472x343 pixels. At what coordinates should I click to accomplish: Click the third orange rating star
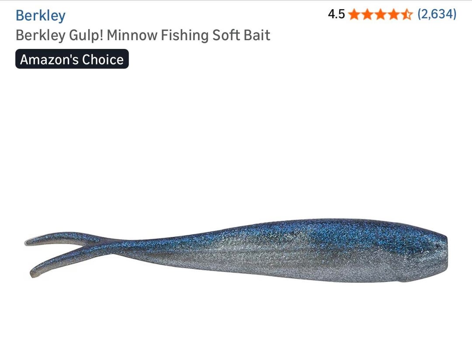pos(381,14)
